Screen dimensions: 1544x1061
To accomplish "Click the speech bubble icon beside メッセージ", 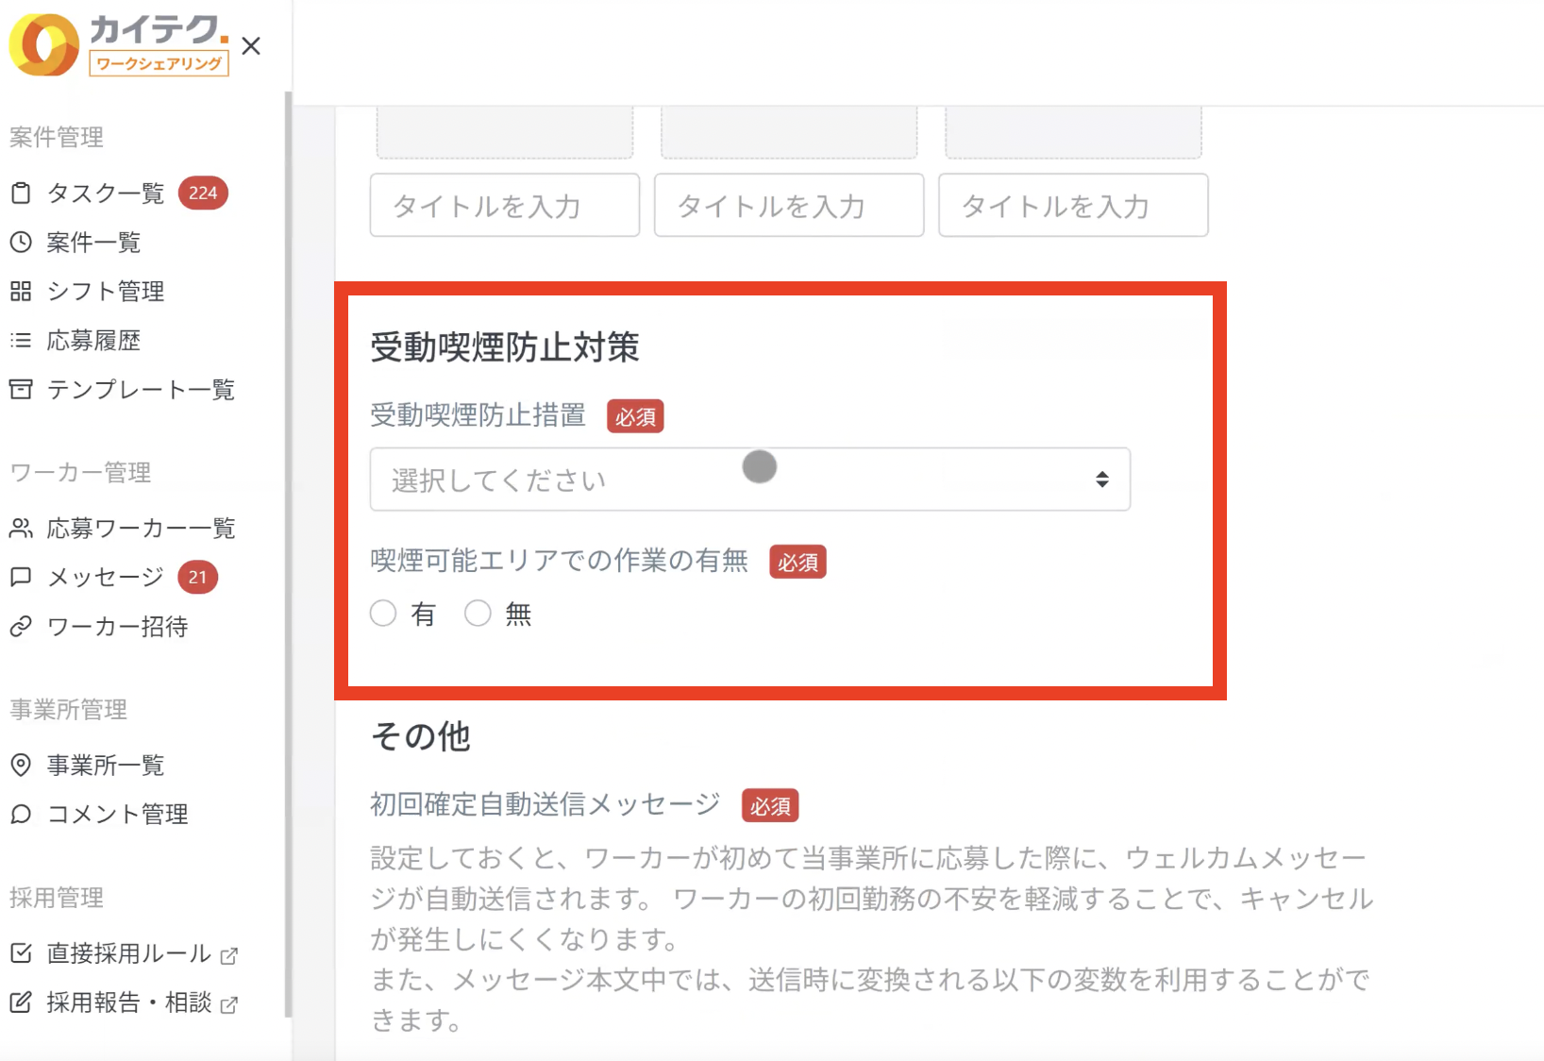I will 21,577.
